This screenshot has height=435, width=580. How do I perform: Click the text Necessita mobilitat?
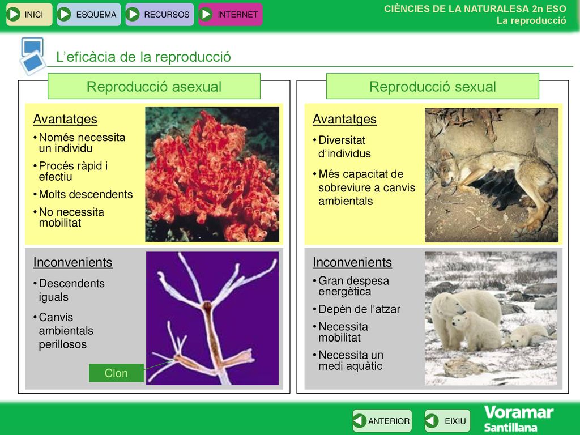click(343, 332)
